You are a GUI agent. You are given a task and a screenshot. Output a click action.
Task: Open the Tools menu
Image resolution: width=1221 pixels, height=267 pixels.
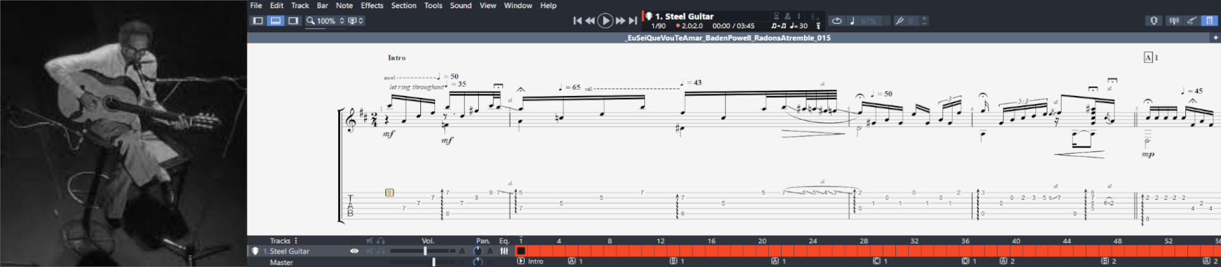tap(433, 5)
